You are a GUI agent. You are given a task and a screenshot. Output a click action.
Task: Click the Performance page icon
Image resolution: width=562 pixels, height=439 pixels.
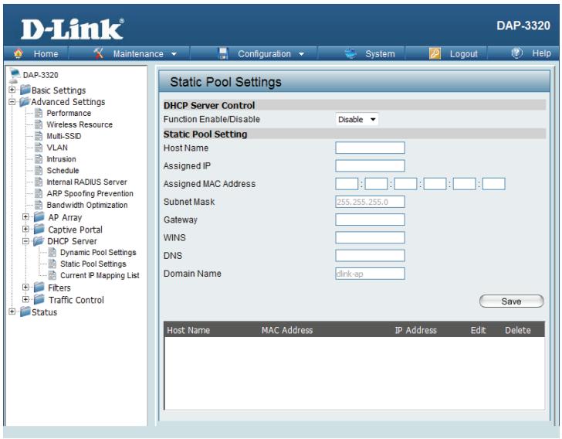click(x=39, y=113)
